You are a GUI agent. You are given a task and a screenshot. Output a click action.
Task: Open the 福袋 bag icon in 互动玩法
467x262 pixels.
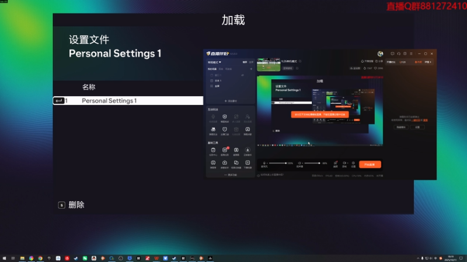coord(225,118)
